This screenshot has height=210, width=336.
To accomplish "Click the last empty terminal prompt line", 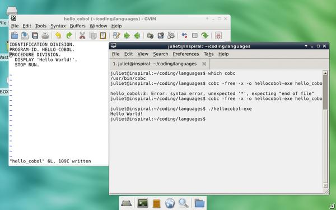I will point(158,119).
